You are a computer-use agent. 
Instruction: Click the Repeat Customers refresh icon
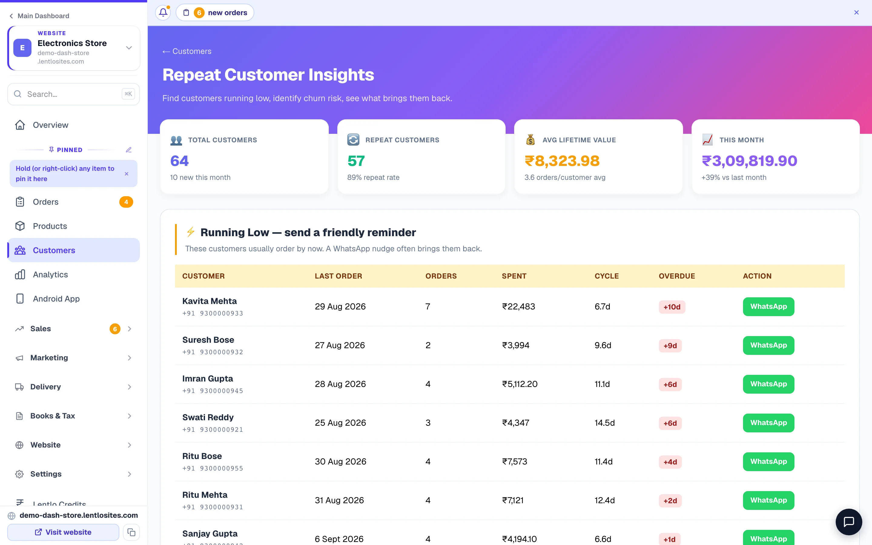353,140
